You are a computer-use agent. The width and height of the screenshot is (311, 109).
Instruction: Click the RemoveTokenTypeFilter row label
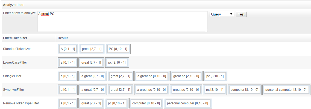[21, 103]
